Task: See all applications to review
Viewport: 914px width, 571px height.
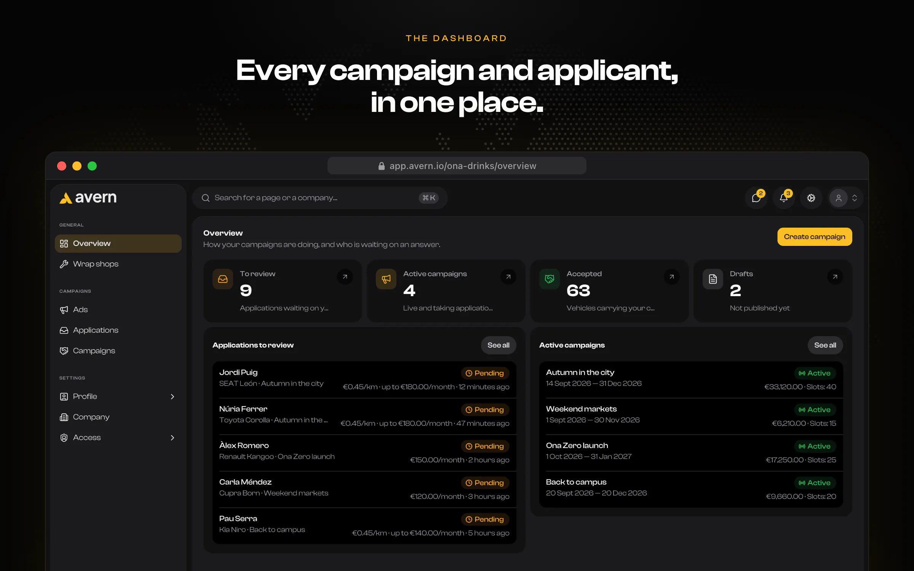Action: pos(499,345)
